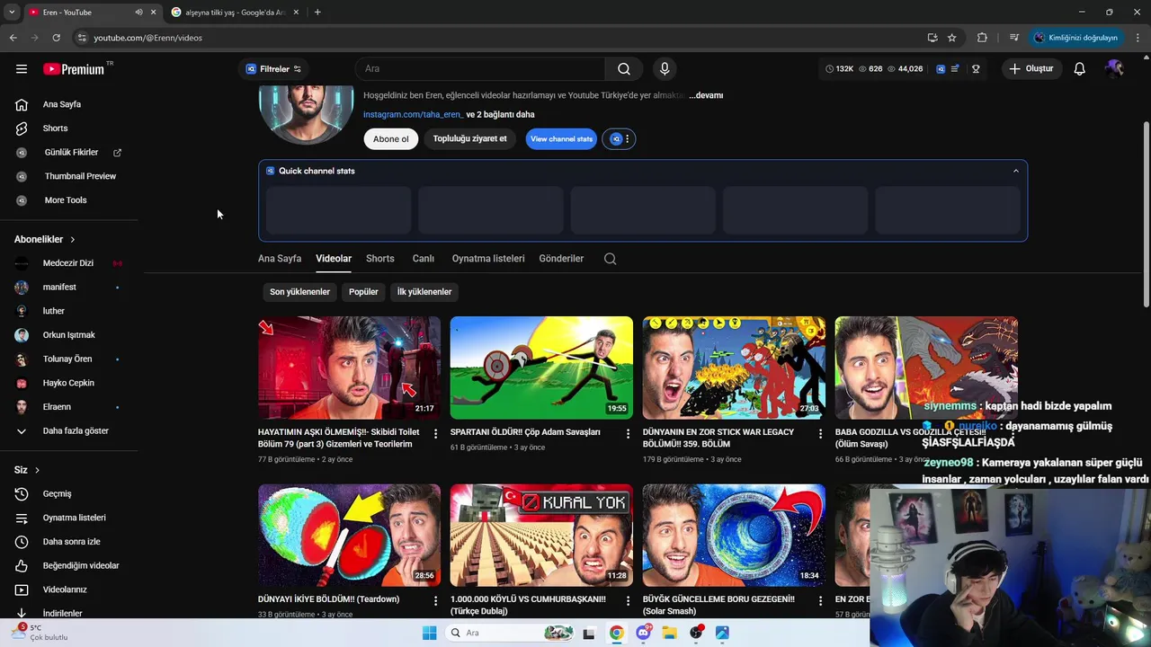This screenshot has width=1151, height=647.
Task: Open options for STICK WAR LEGACY video
Action: 820,433
